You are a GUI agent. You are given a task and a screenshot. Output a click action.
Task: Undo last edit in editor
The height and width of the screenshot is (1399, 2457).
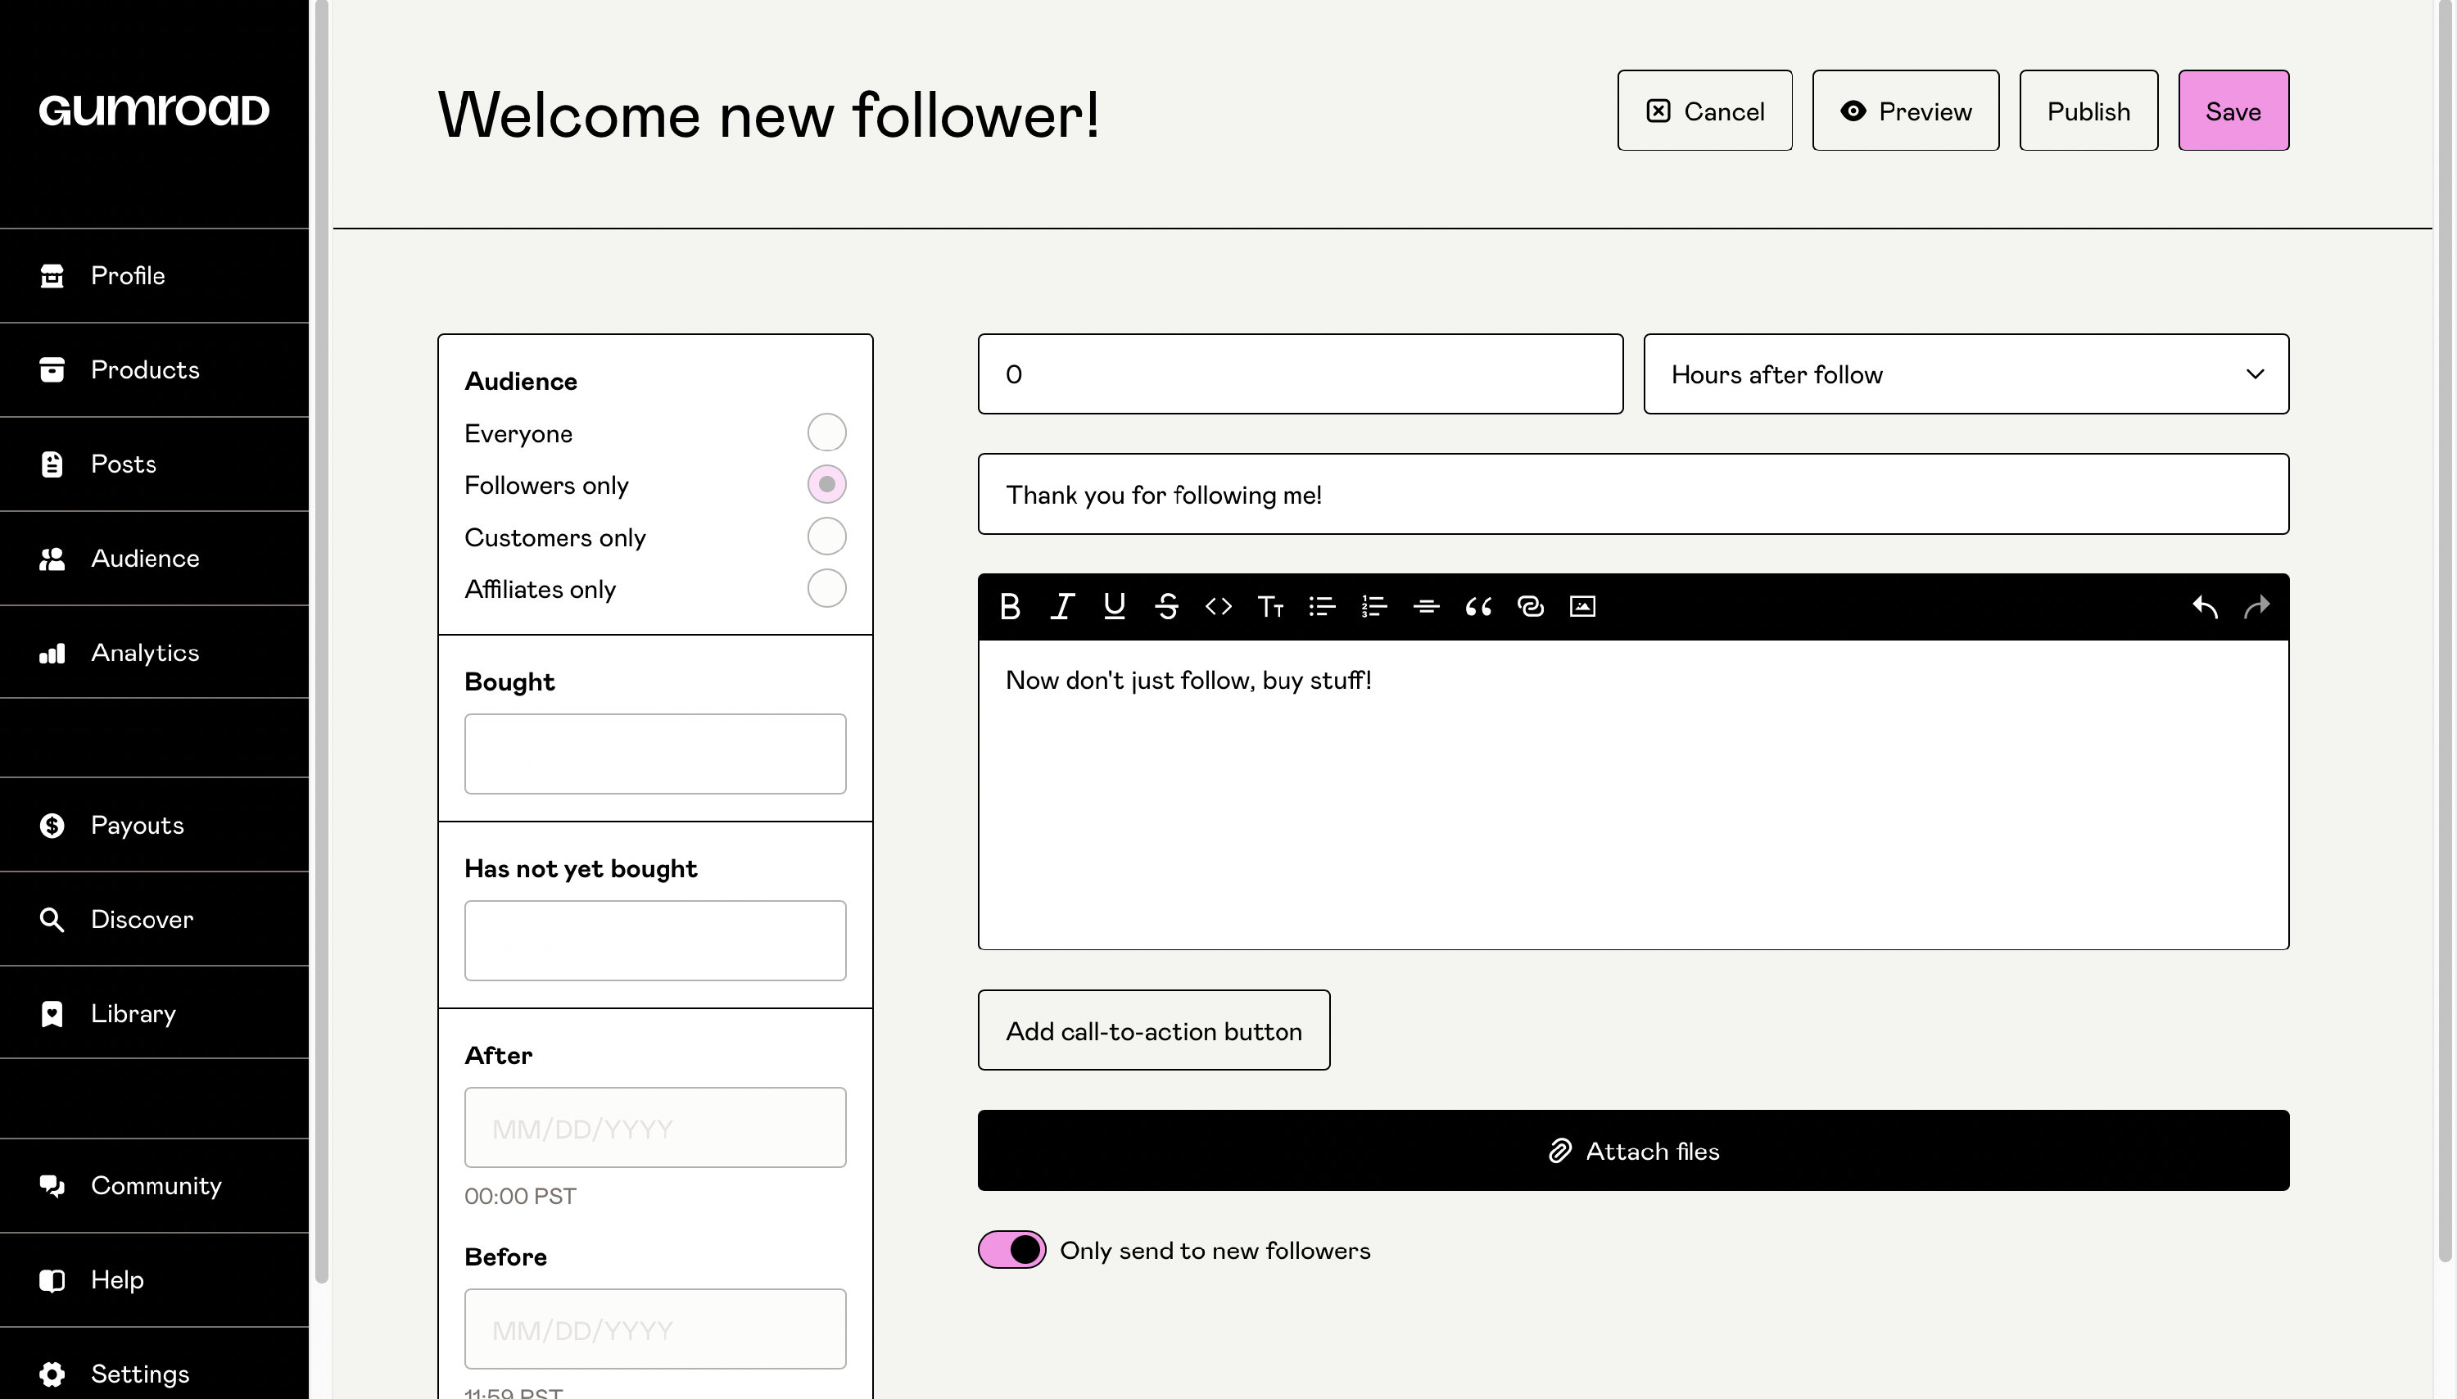click(2205, 606)
